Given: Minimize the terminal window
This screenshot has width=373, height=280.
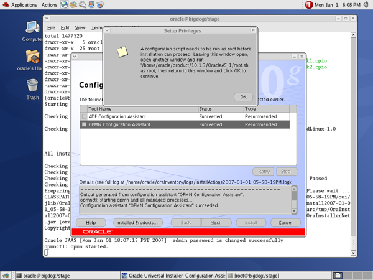Looking at the screenshot, I should tap(338, 18).
